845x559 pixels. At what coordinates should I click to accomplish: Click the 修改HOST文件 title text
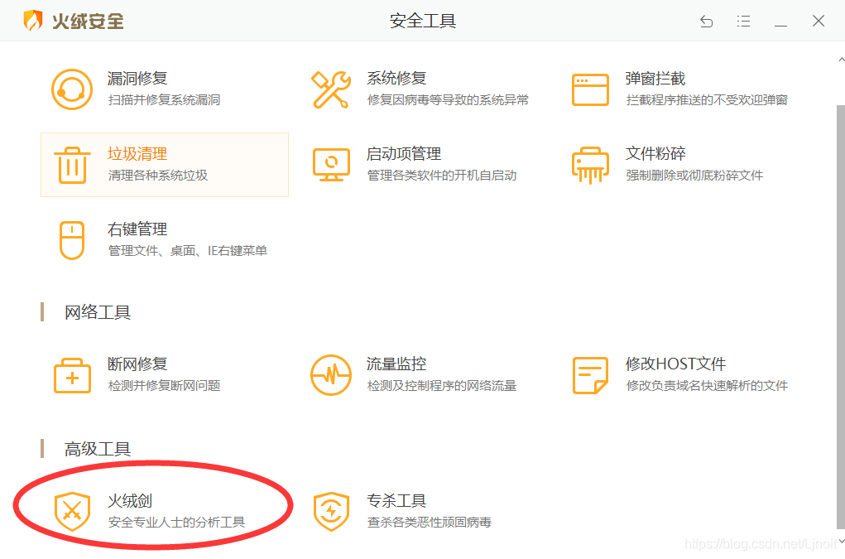pyautogui.click(x=675, y=364)
